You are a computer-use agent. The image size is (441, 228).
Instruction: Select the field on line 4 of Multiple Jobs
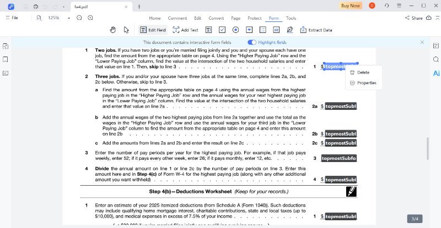point(341,180)
